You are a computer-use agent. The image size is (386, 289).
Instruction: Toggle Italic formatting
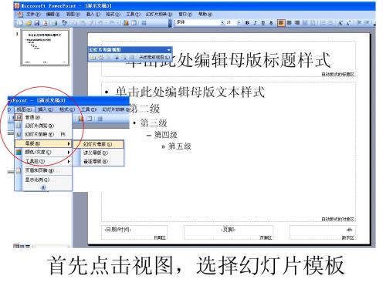point(255,23)
